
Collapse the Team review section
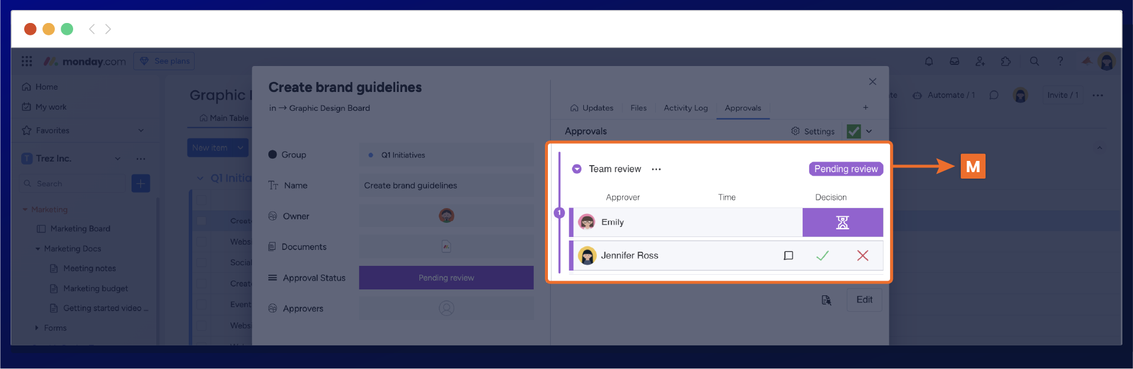point(577,169)
